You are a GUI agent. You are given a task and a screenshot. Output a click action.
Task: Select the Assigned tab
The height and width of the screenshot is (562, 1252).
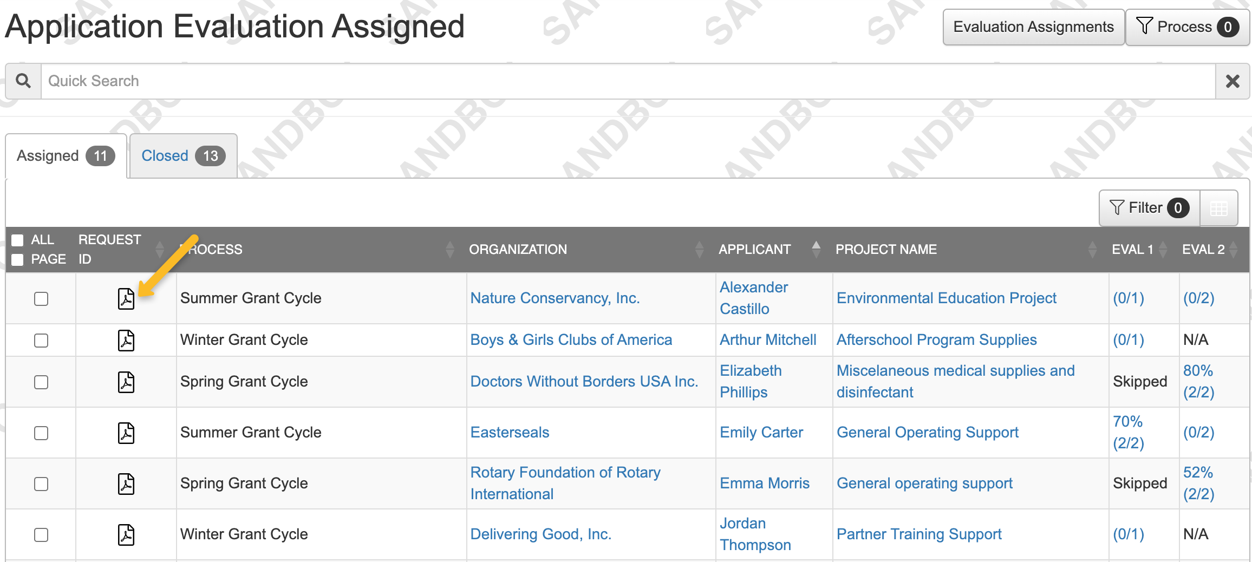(65, 155)
